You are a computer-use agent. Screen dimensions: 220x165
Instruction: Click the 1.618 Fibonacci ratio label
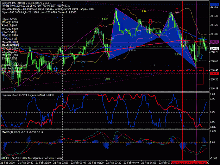pos(105,19)
